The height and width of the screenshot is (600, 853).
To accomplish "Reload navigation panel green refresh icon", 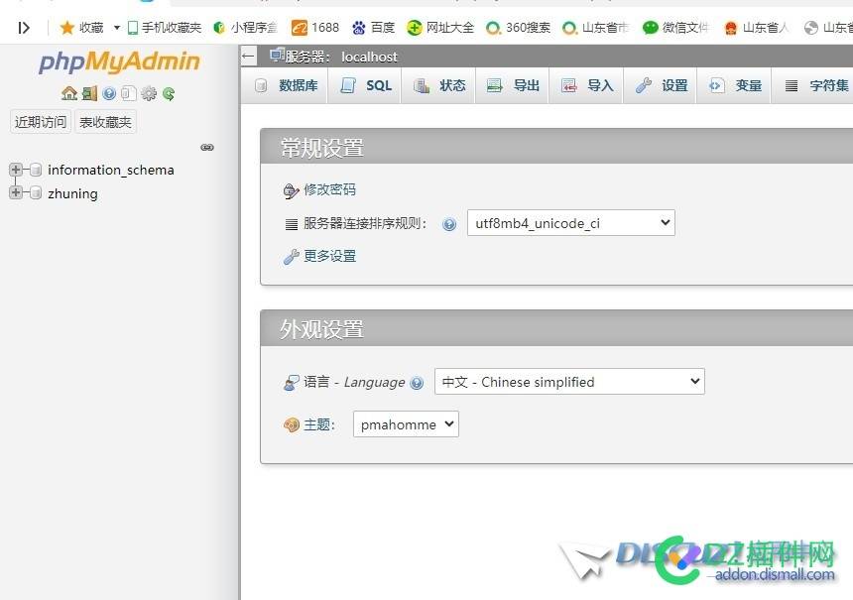I will (169, 93).
